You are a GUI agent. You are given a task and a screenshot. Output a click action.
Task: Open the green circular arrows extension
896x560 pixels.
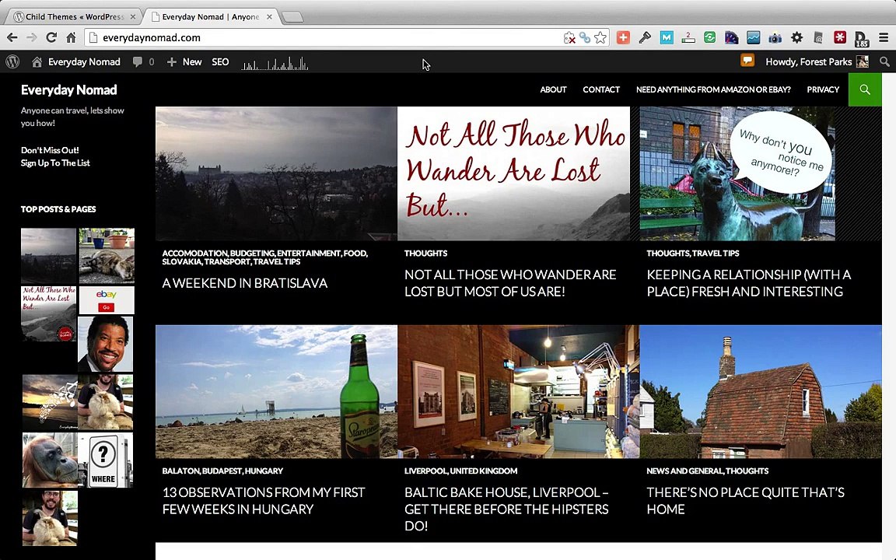coord(709,37)
